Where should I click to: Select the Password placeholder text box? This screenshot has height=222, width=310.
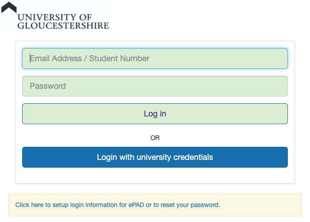click(155, 86)
